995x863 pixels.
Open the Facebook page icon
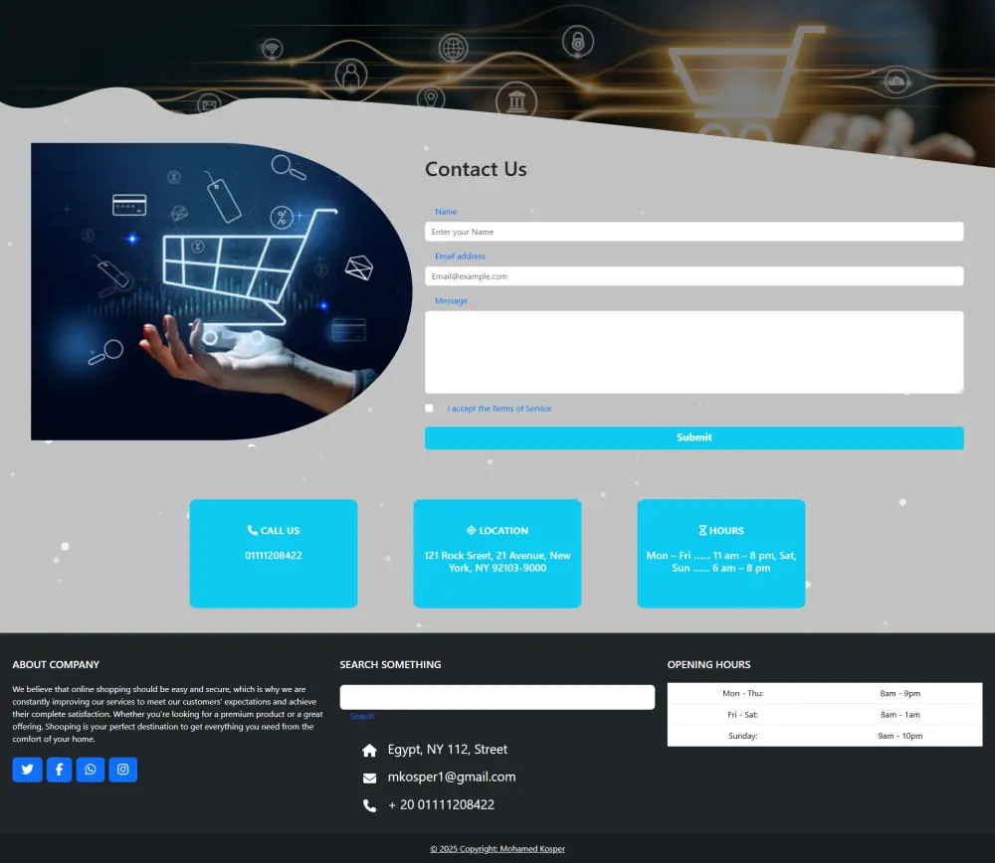click(x=59, y=770)
